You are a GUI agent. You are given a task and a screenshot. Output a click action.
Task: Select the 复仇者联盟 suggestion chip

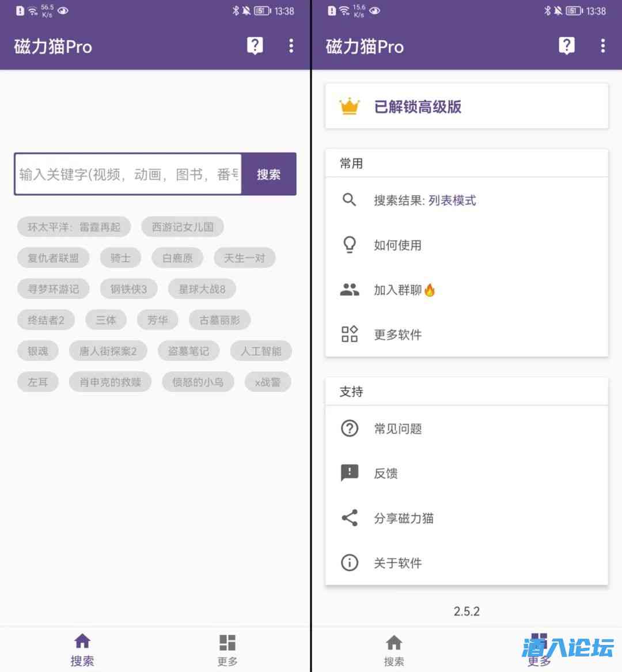(x=53, y=258)
